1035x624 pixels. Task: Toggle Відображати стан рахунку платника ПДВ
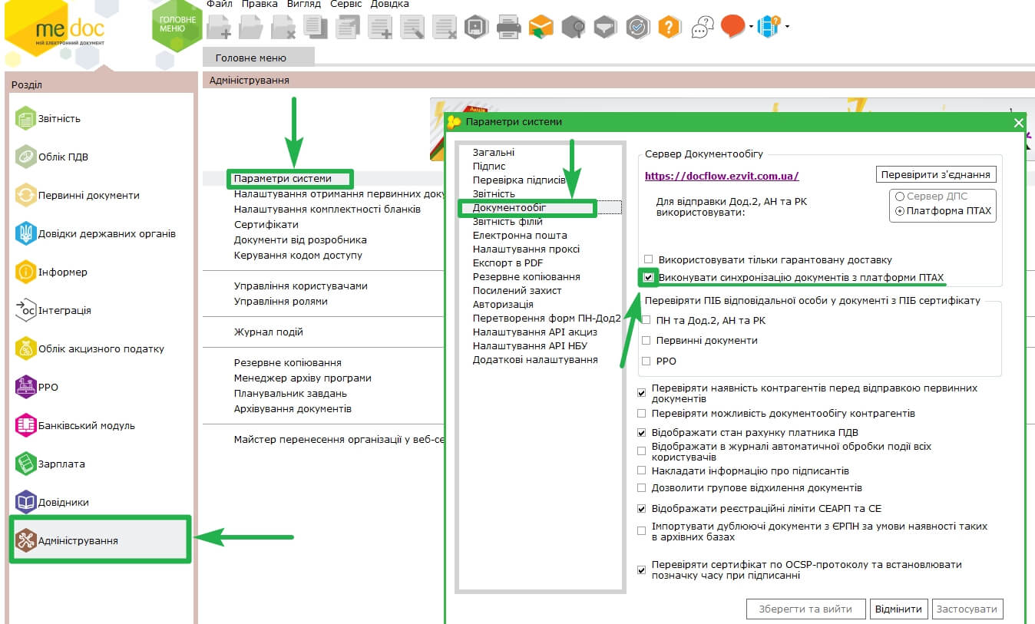click(642, 432)
